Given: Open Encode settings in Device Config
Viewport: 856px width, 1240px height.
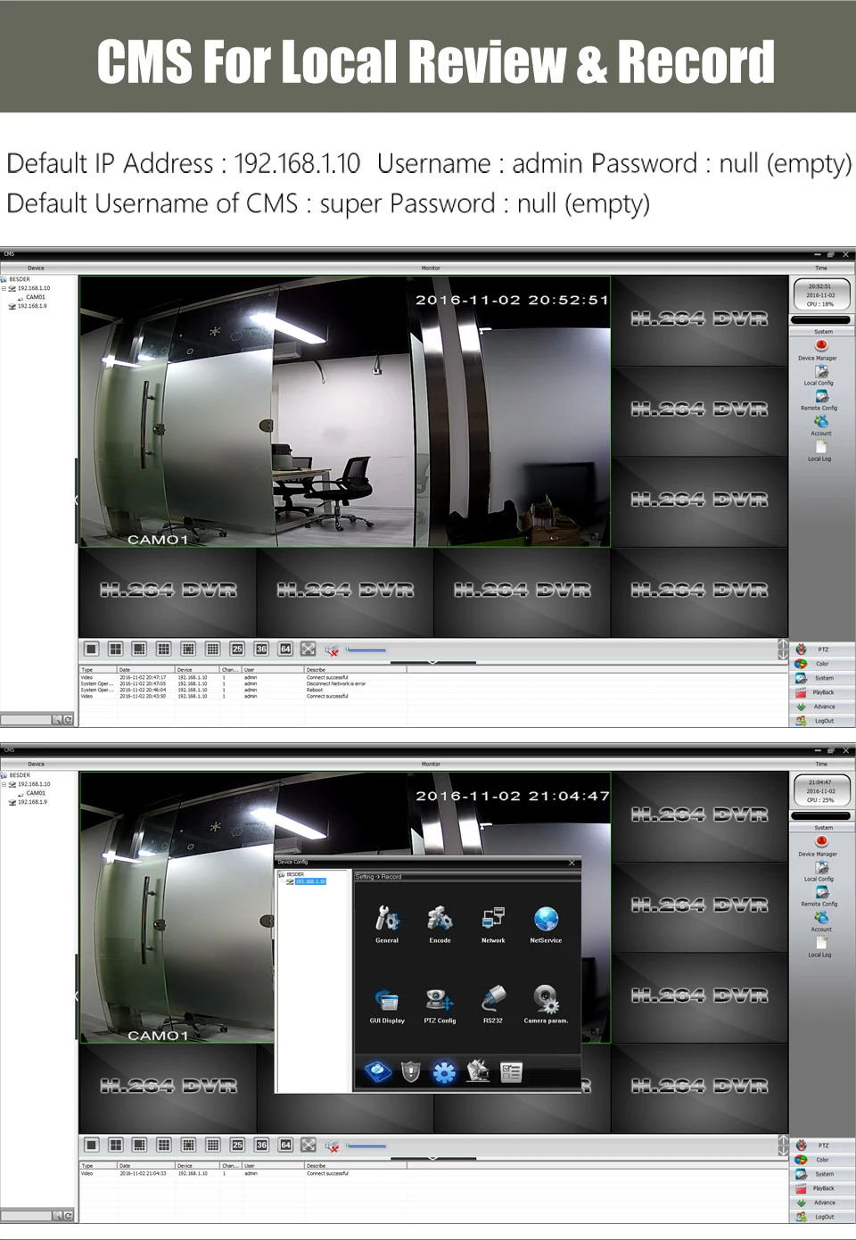Looking at the screenshot, I should click(440, 923).
